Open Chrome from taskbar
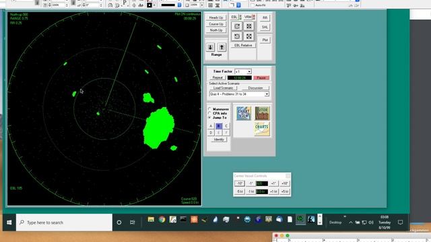 click(162, 220)
